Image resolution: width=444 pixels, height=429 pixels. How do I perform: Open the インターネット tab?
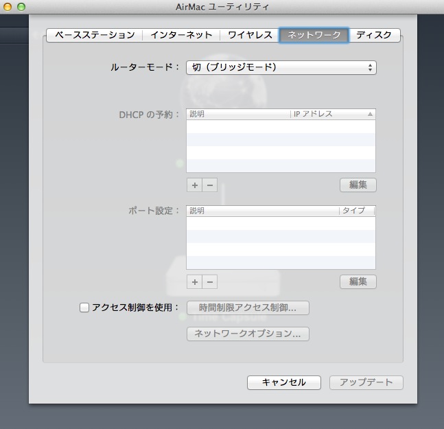181,35
